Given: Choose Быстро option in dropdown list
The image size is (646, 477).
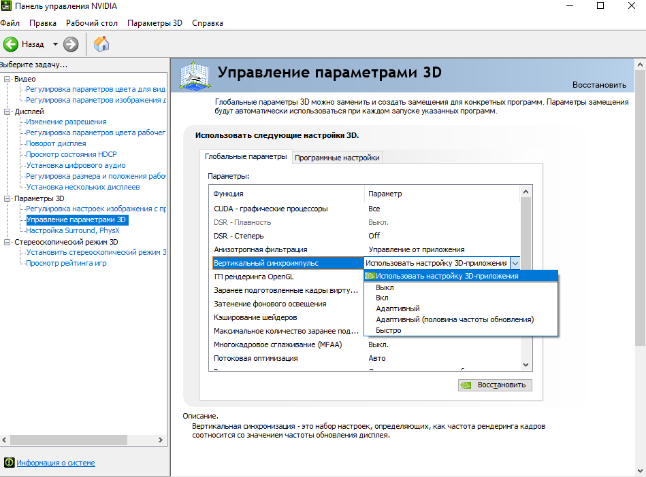Looking at the screenshot, I should [x=461, y=330].
